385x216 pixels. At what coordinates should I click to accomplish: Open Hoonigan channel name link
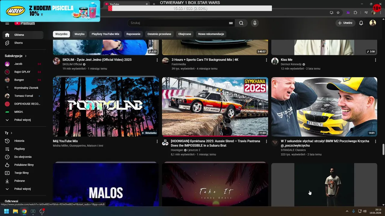click(177, 150)
